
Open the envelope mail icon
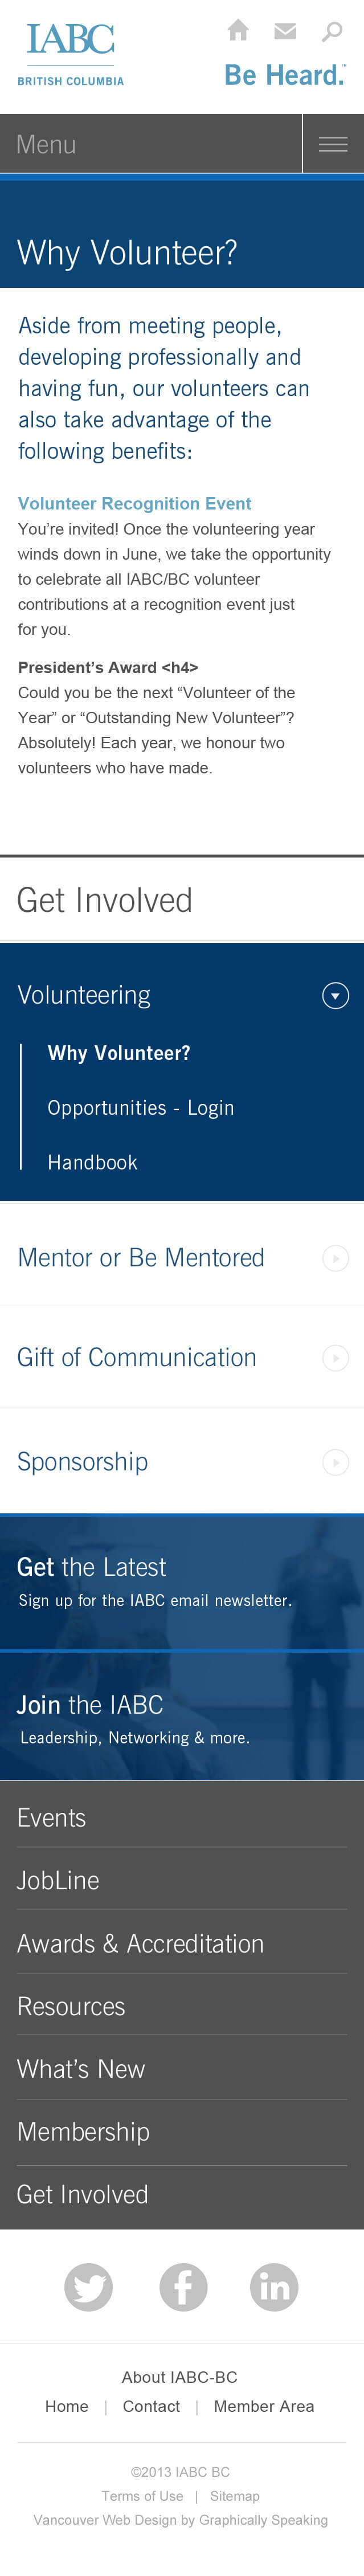(285, 31)
